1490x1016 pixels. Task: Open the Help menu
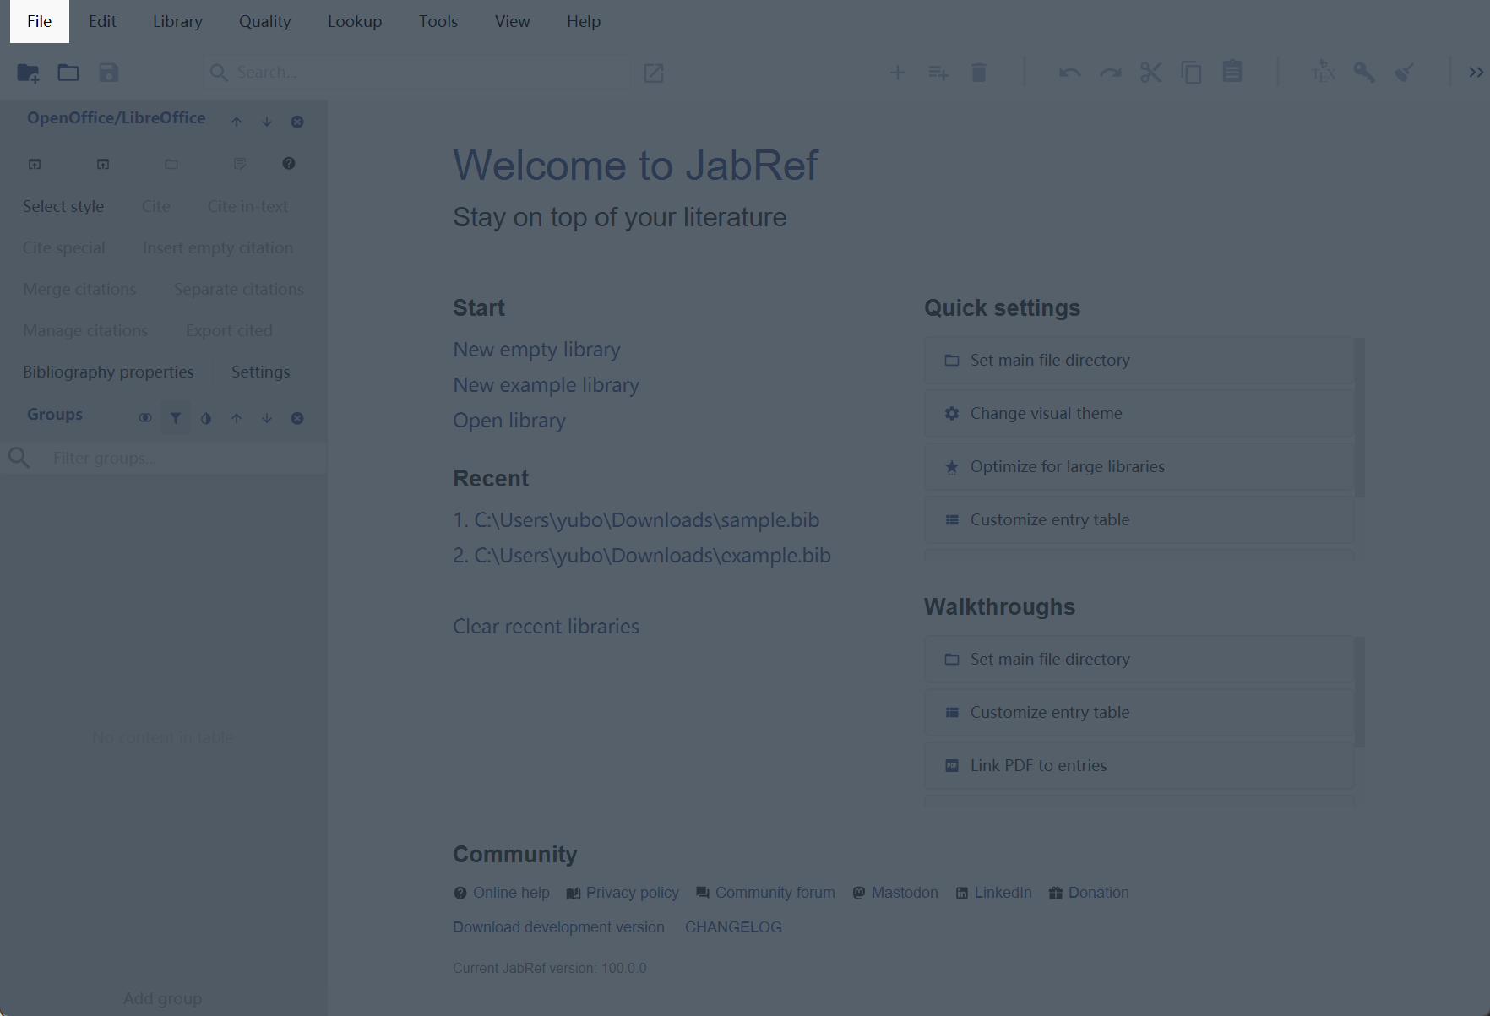584,21
